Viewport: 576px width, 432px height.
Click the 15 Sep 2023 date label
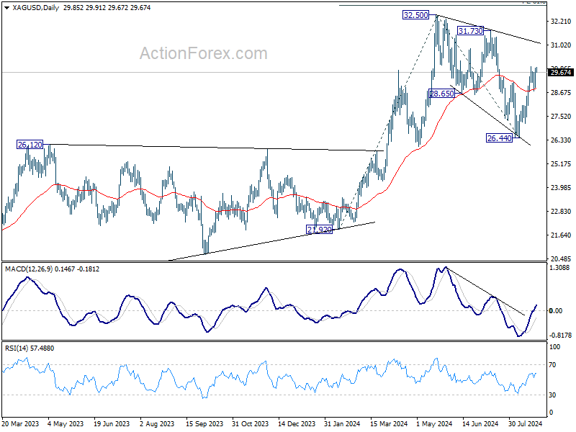204,423
